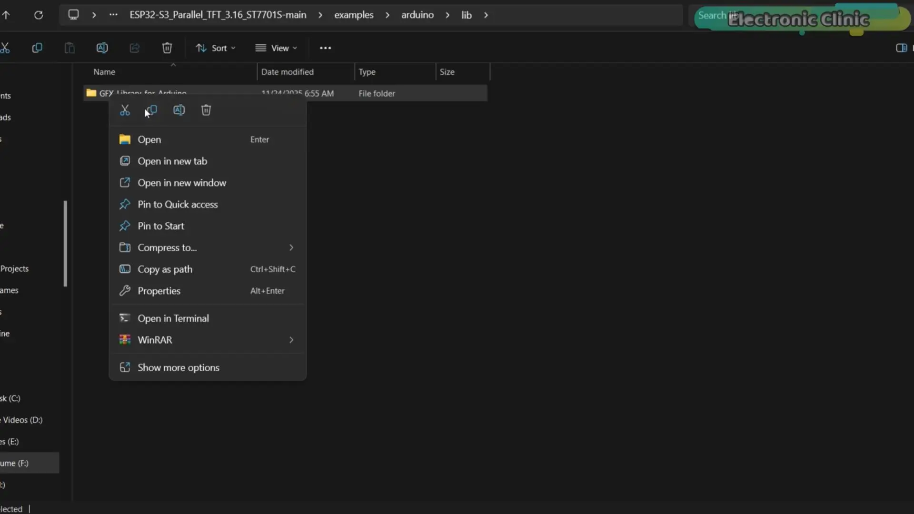Image resolution: width=914 pixels, height=514 pixels.
Task: Select the (E:) drive in the sidebar
Action: tap(10, 442)
